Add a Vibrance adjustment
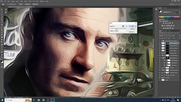181x102 pixels. coord(173,23)
